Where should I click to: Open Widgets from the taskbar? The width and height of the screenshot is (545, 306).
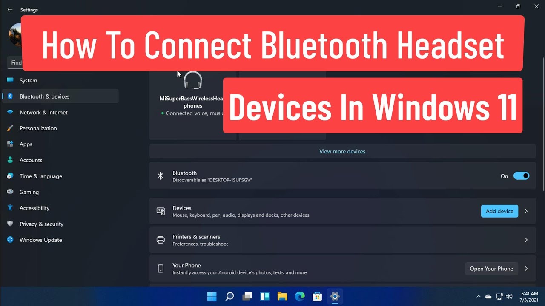(x=264, y=296)
